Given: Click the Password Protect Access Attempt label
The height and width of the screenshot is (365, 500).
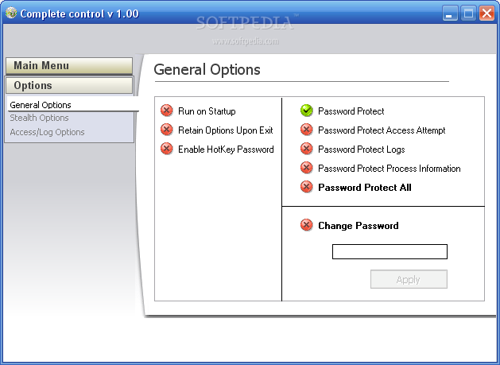Looking at the screenshot, I should pyautogui.click(x=382, y=130).
